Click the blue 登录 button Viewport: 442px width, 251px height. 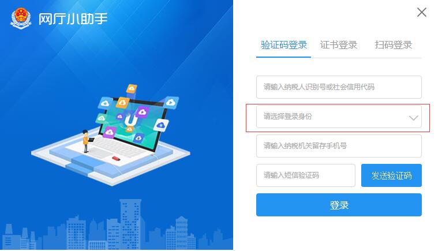(339, 205)
